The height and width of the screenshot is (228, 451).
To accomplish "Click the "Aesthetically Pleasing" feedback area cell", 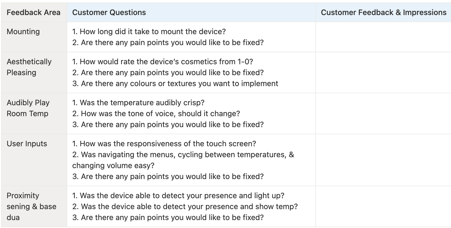I will 29,67.
